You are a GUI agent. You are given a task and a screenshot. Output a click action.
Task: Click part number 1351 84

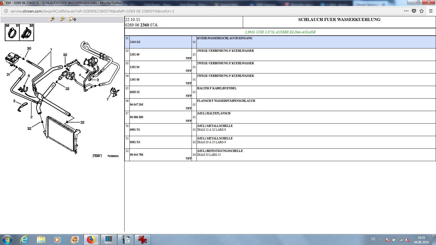click(x=135, y=67)
